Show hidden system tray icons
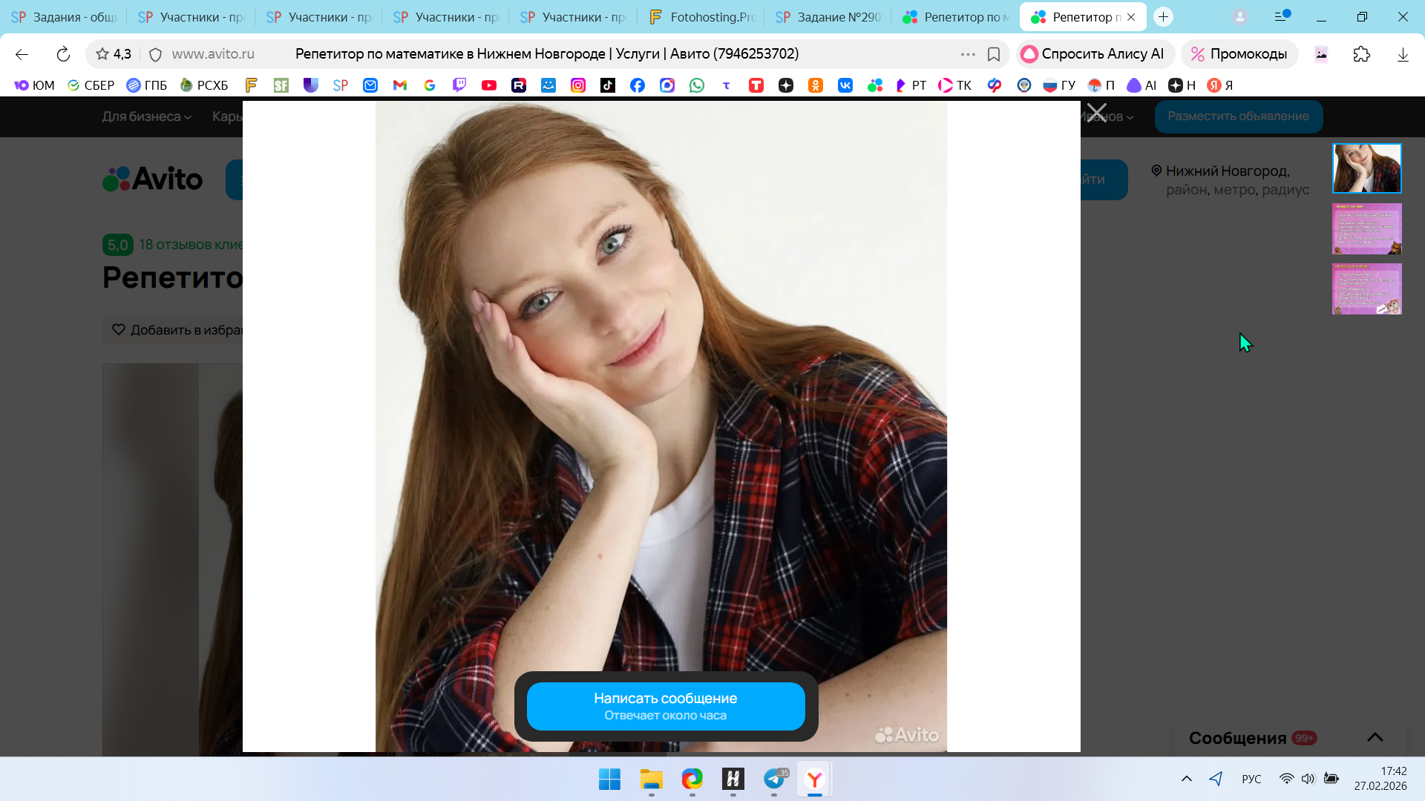Viewport: 1425px width, 801px height. tap(1186, 779)
